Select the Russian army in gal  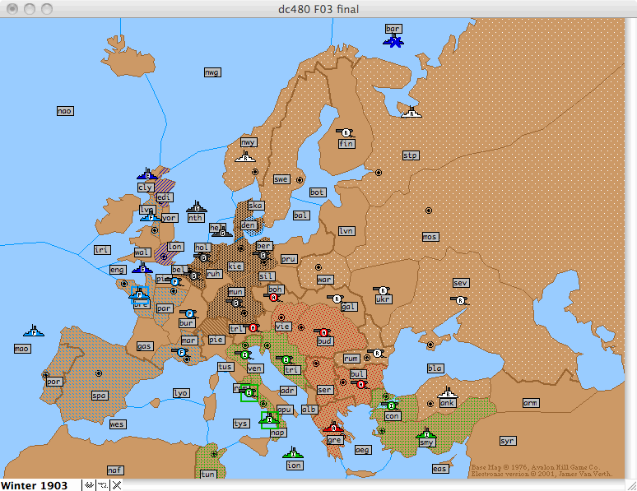click(336, 299)
